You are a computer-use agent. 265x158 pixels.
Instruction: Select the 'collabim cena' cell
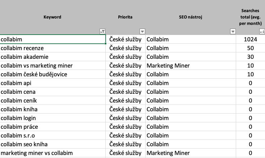click(53, 92)
